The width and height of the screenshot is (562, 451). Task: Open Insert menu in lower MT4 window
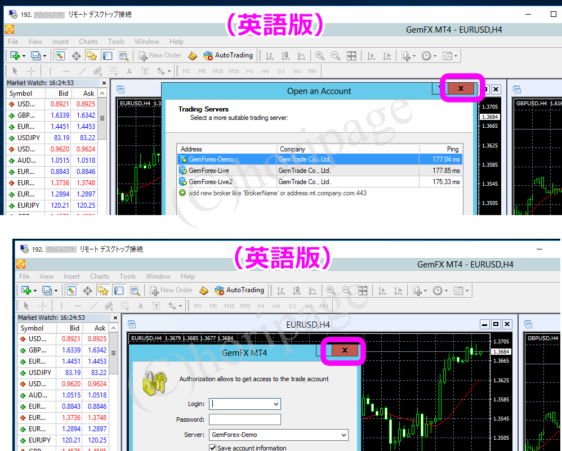pyautogui.click(x=72, y=276)
